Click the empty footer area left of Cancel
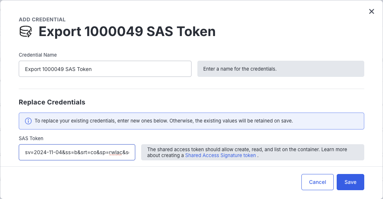Screen dimensions: 383x199 pos(147,182)
